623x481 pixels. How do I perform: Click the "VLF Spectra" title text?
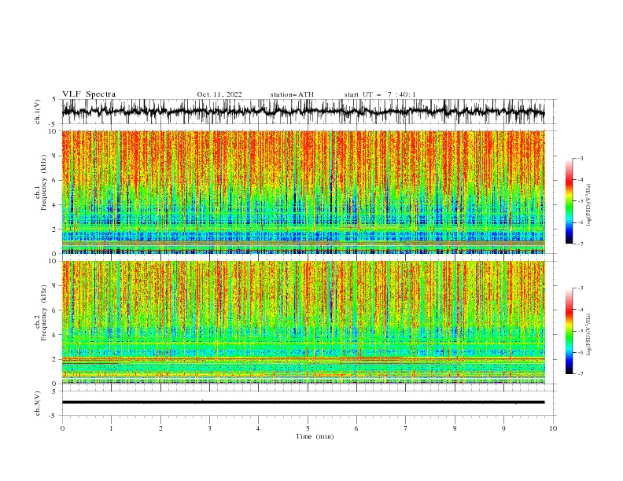[89, 94]
